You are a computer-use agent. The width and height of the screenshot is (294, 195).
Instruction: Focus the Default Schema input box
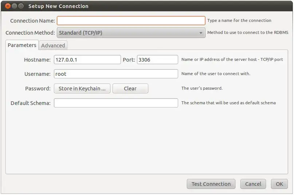115,103
